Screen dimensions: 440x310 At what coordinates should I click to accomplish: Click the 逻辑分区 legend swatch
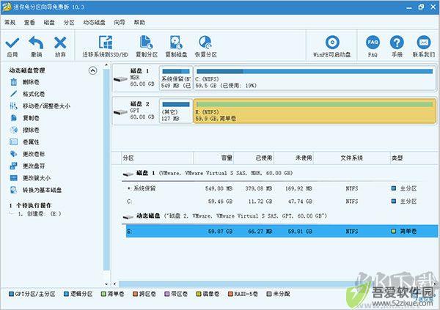(x=66, y=294)
